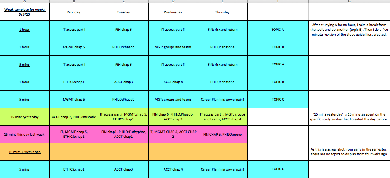Select 'IT, MGMT CHAP 4, ACCT CHAP 2' cell
The image size is (390, 178).
click(173, 134)
